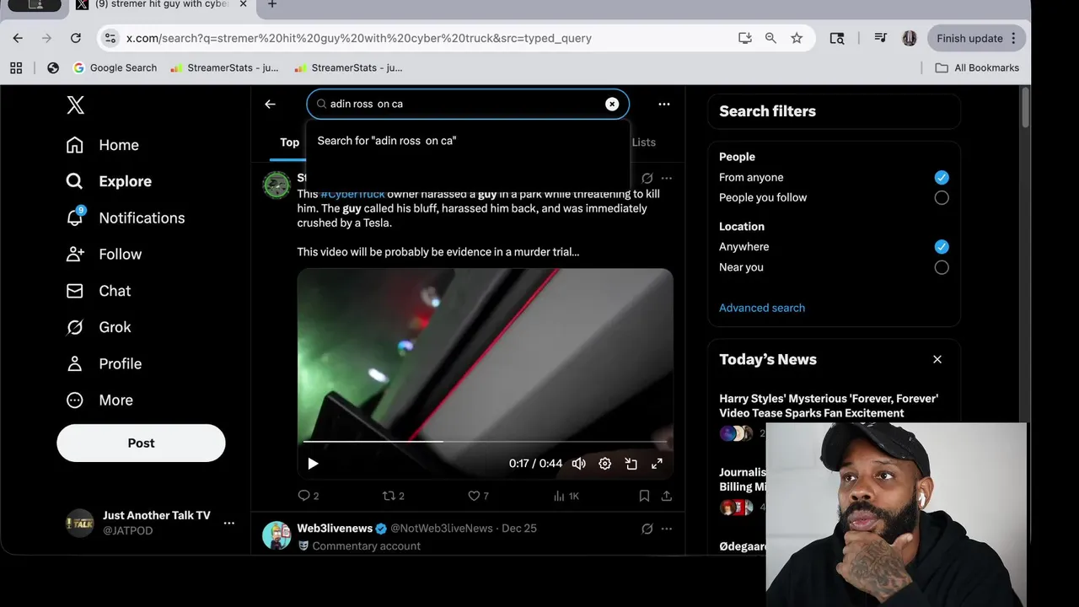Select Near you location radio option
The width and height of the screenshot is (1079, 607).
point(942,267)
